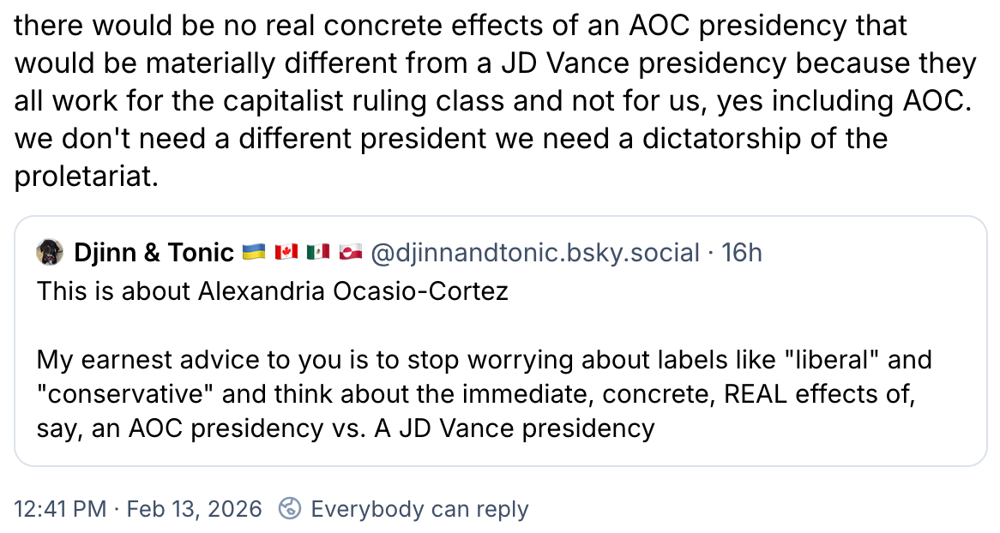This screenshot has width=1000, height=533.
Task: Click the "Feb 13, 2026" post date
Action: [194, 509]
